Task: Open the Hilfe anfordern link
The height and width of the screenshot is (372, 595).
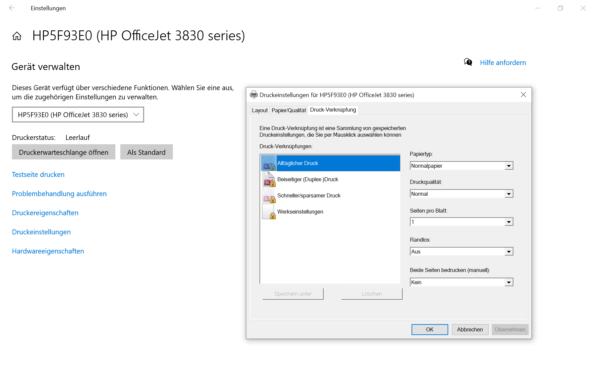Action: 503,62
